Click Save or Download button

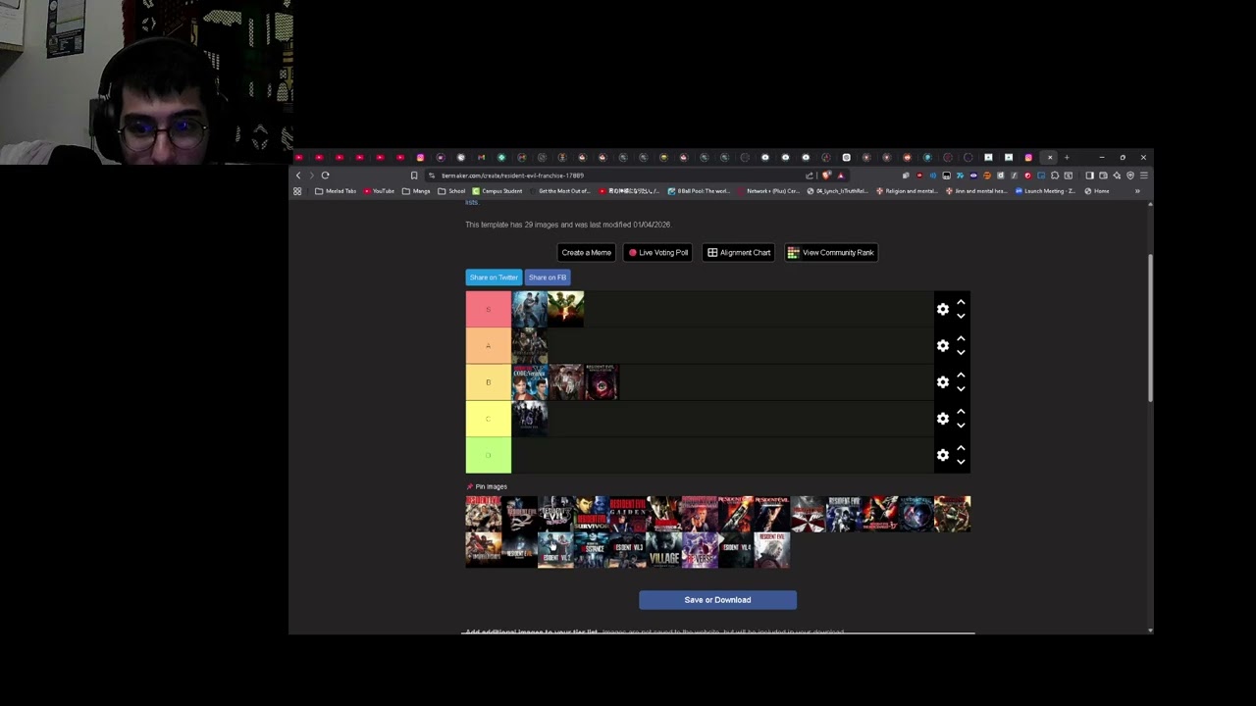[x=717, y=600]
